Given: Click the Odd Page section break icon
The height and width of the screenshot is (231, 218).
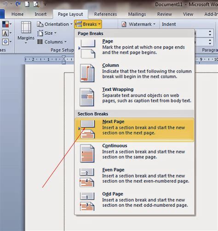Looking at the screenshot, I should (x=87, y=202).
